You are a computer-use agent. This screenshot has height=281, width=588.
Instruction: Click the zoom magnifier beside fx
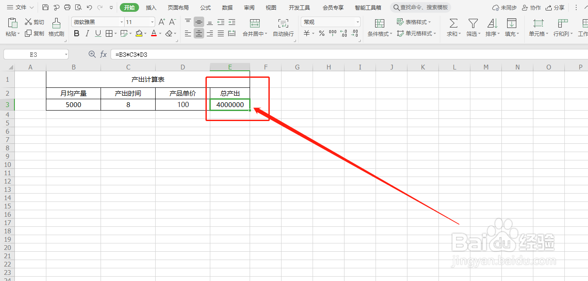[x=92, y=54]
